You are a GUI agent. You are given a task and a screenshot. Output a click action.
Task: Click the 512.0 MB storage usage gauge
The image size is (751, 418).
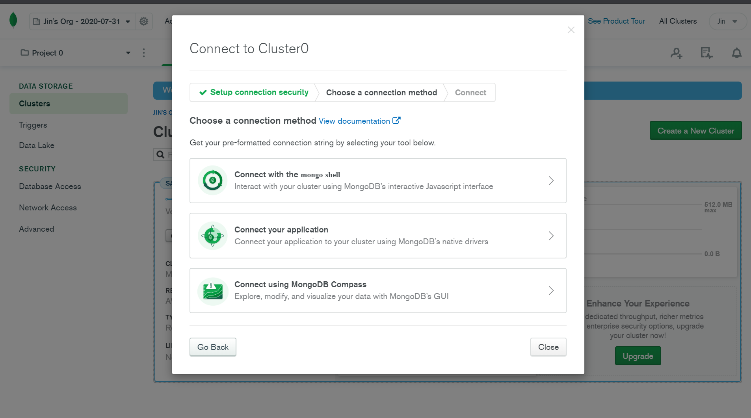717,207
